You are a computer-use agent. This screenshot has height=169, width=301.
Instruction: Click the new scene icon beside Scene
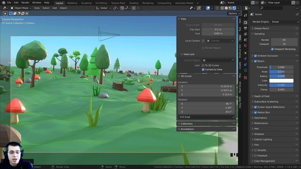[253, 3]
